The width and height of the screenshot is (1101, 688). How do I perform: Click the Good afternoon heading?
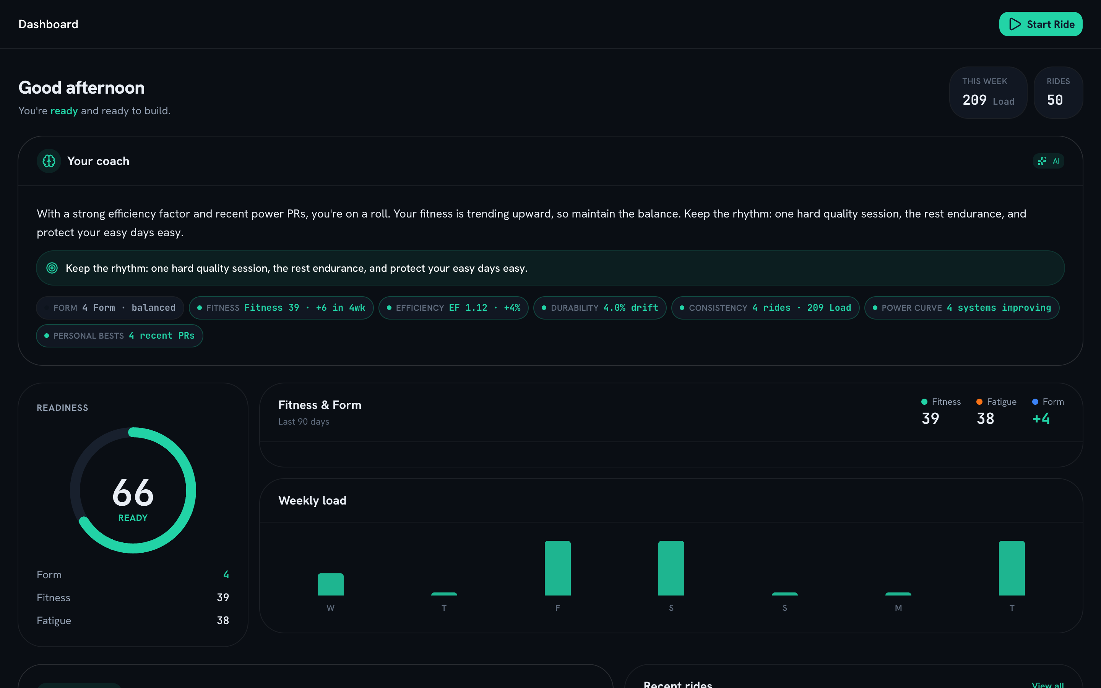[x=81, y=88]
